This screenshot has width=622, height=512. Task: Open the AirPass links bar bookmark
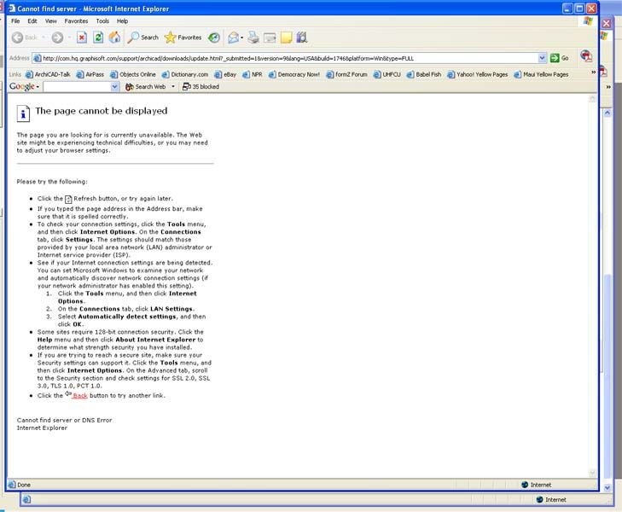pyautogui.click(x=90, y=74)
